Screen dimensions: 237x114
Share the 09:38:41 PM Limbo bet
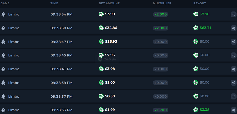click(x=233, y=69)
